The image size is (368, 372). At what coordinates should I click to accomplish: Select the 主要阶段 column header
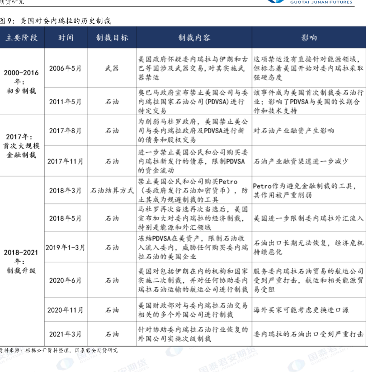pos(22,38)
